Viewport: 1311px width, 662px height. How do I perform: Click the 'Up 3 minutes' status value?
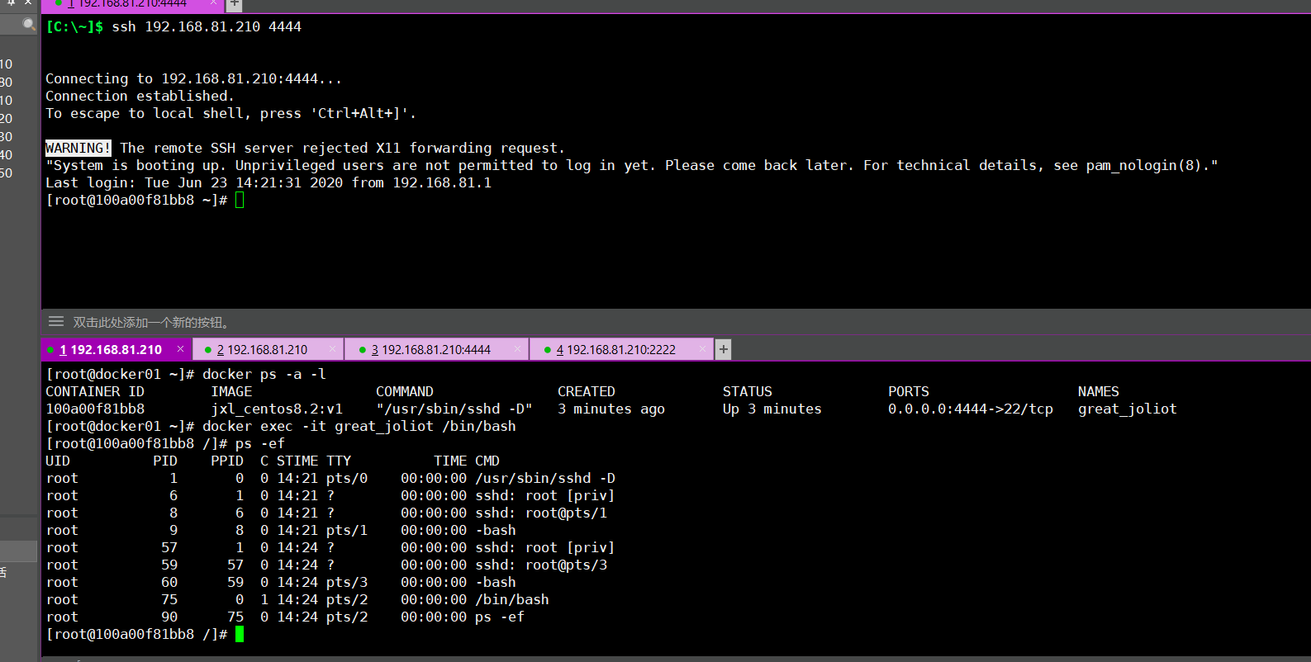pyautogui.click(x=772, y=409)
